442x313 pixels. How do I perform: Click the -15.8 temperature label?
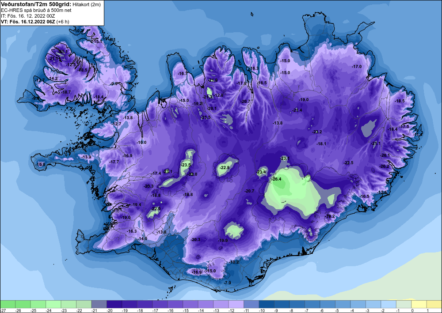coord(40,164)
